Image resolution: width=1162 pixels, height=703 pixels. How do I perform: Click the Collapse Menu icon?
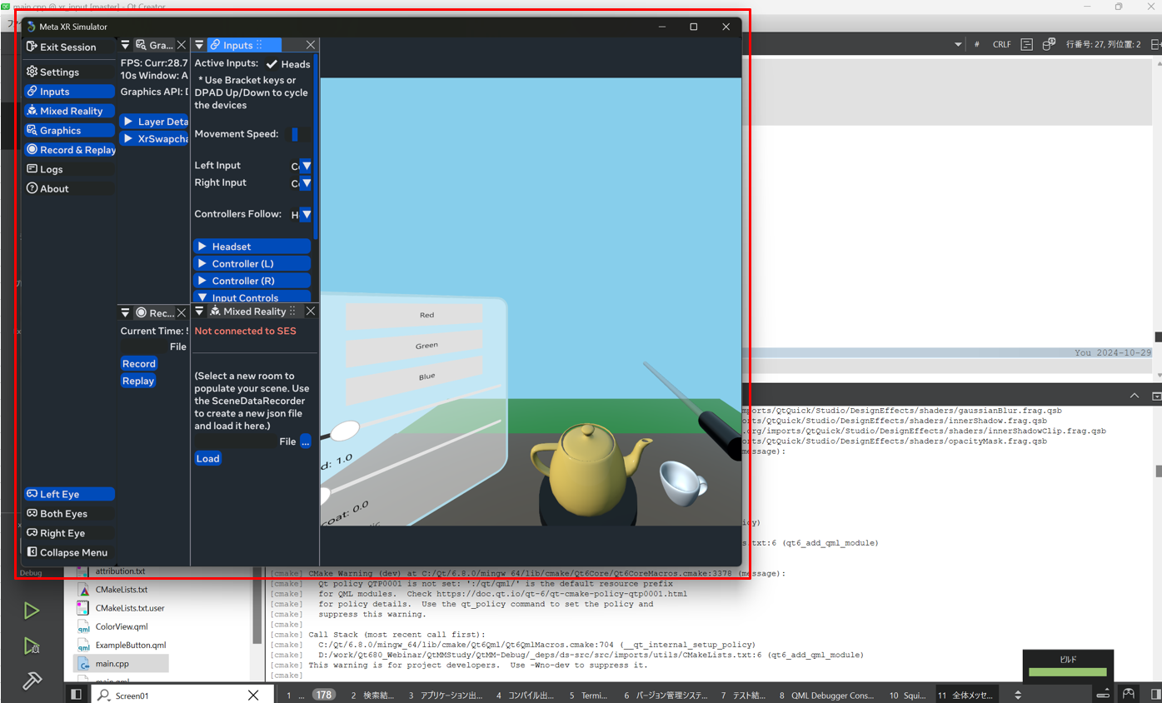[32, 552]
